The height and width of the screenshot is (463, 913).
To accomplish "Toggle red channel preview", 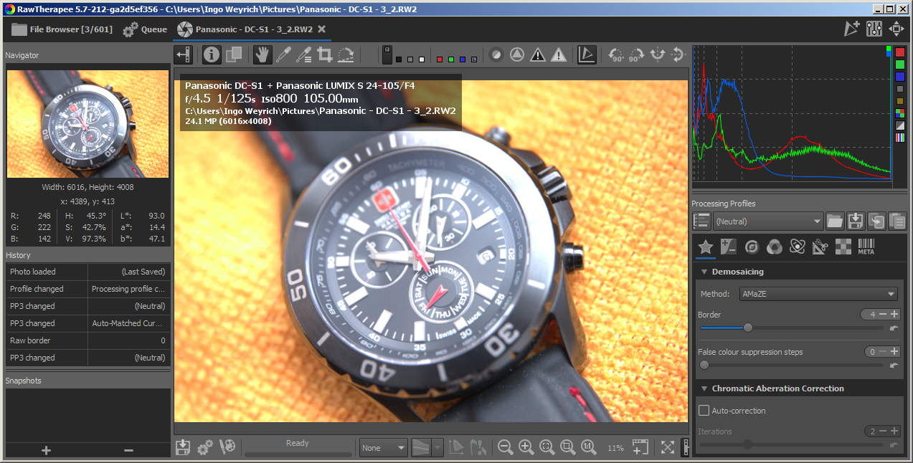I will pyautogui.click(x=439, y=59).
